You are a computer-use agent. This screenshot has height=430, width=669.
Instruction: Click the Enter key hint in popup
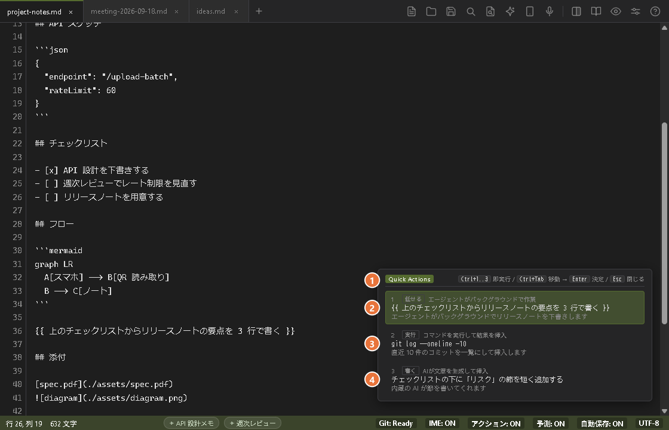(579, 279)
